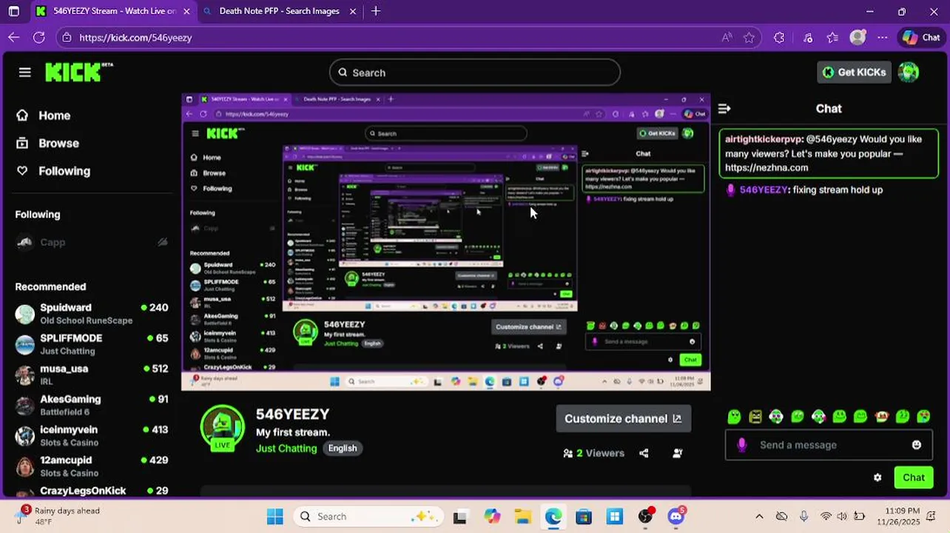
Task: Insert the red-horned emote
Action: point(881,417)
